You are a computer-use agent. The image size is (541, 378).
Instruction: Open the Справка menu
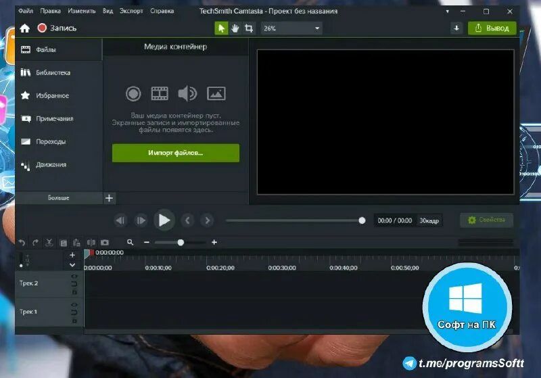coord(162,11)
